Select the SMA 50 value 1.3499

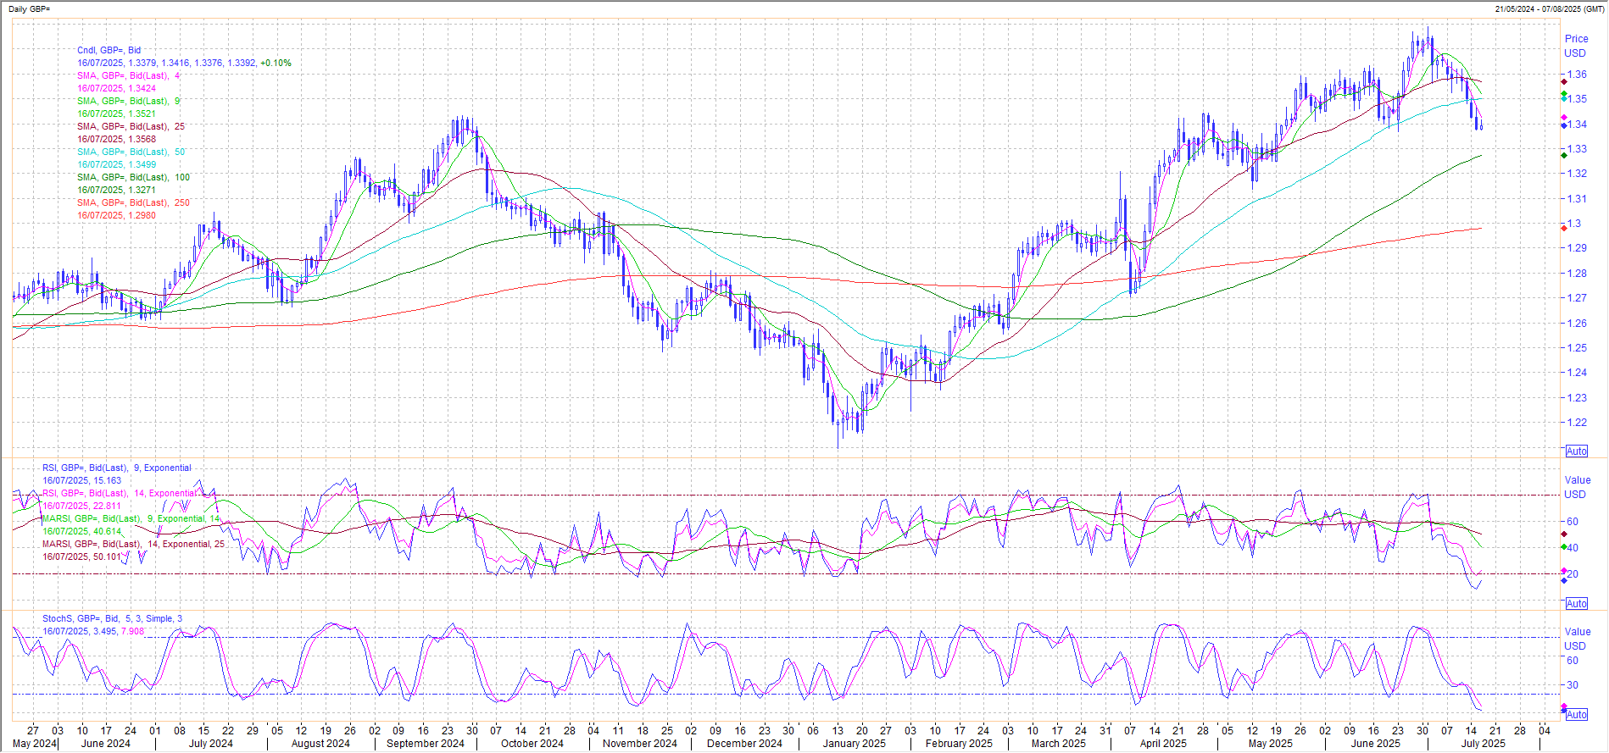click(x=142, y=164)
